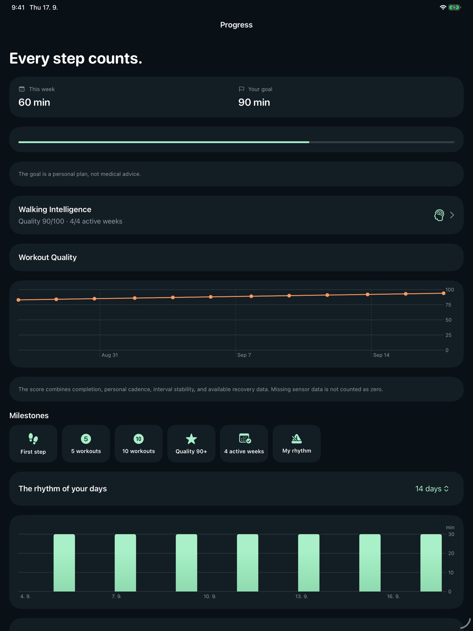Open the Walking Intelligence card title
473x631 pixels.
(55, 209)
